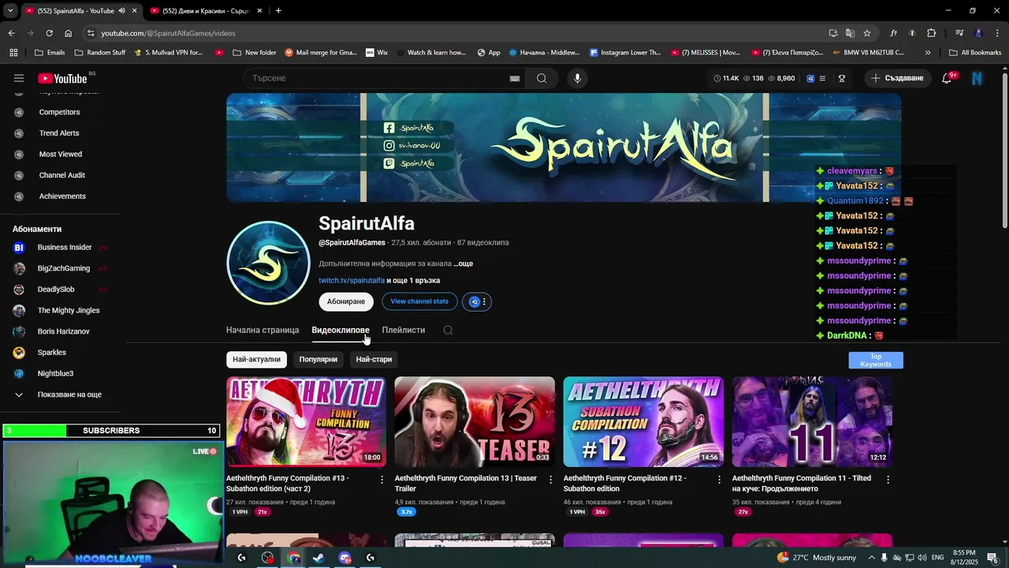This screenshot has height=568, width=1009.
Task: Switch to the Плейлисти tab
Action: pyautogui.click(x=404, y=331)
